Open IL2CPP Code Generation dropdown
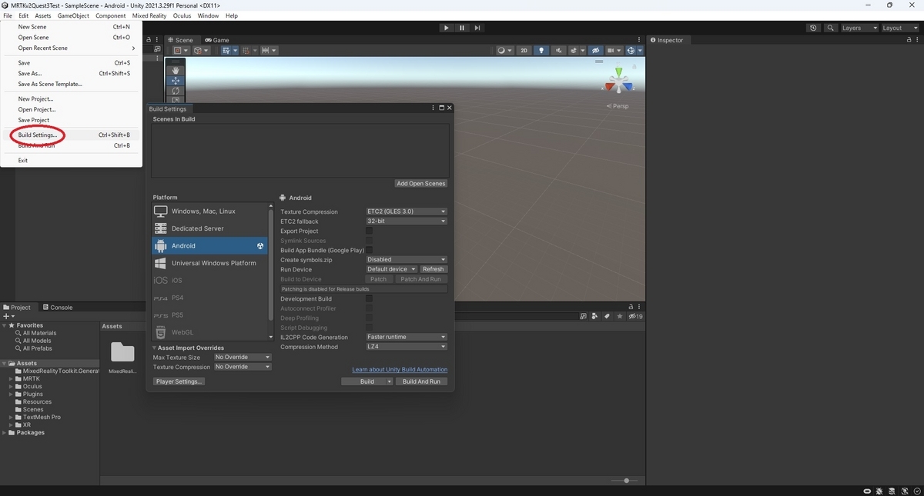The width and height of the screenshot is (924, 496). point(407,337)
